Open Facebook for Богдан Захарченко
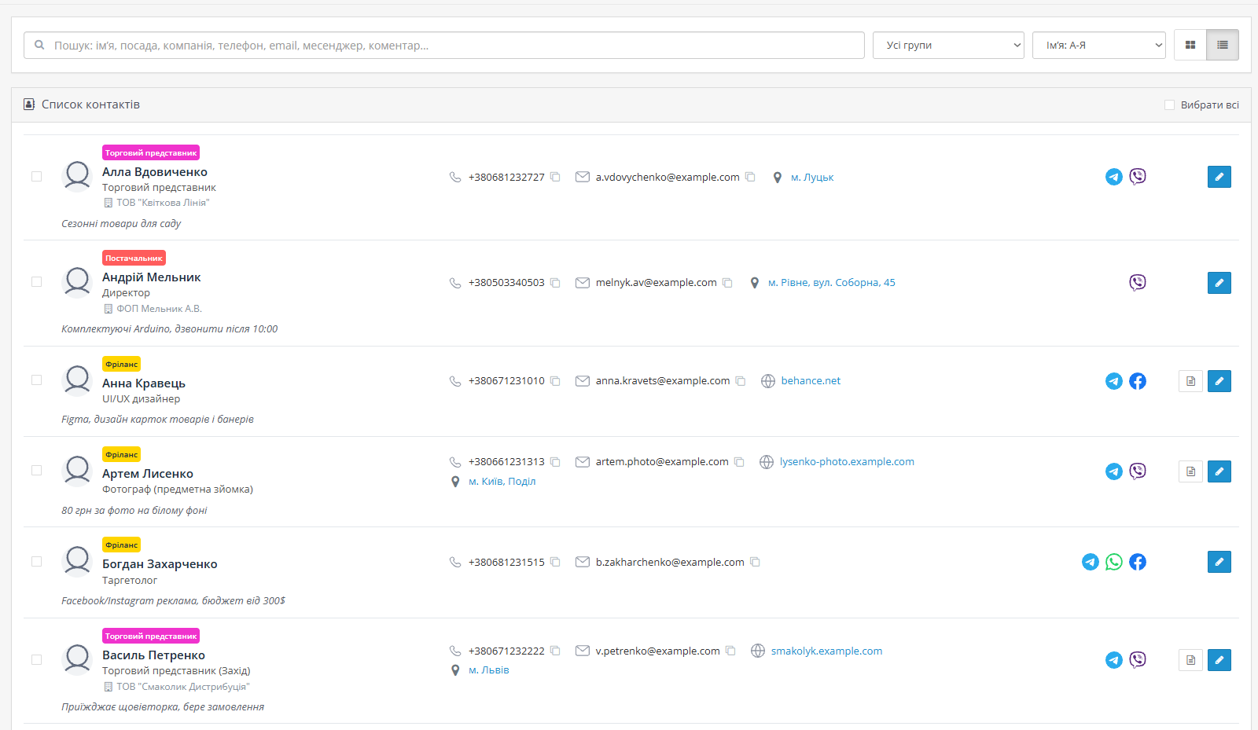The height and width of the screenshot is (730, 1258). (1138, 562)
